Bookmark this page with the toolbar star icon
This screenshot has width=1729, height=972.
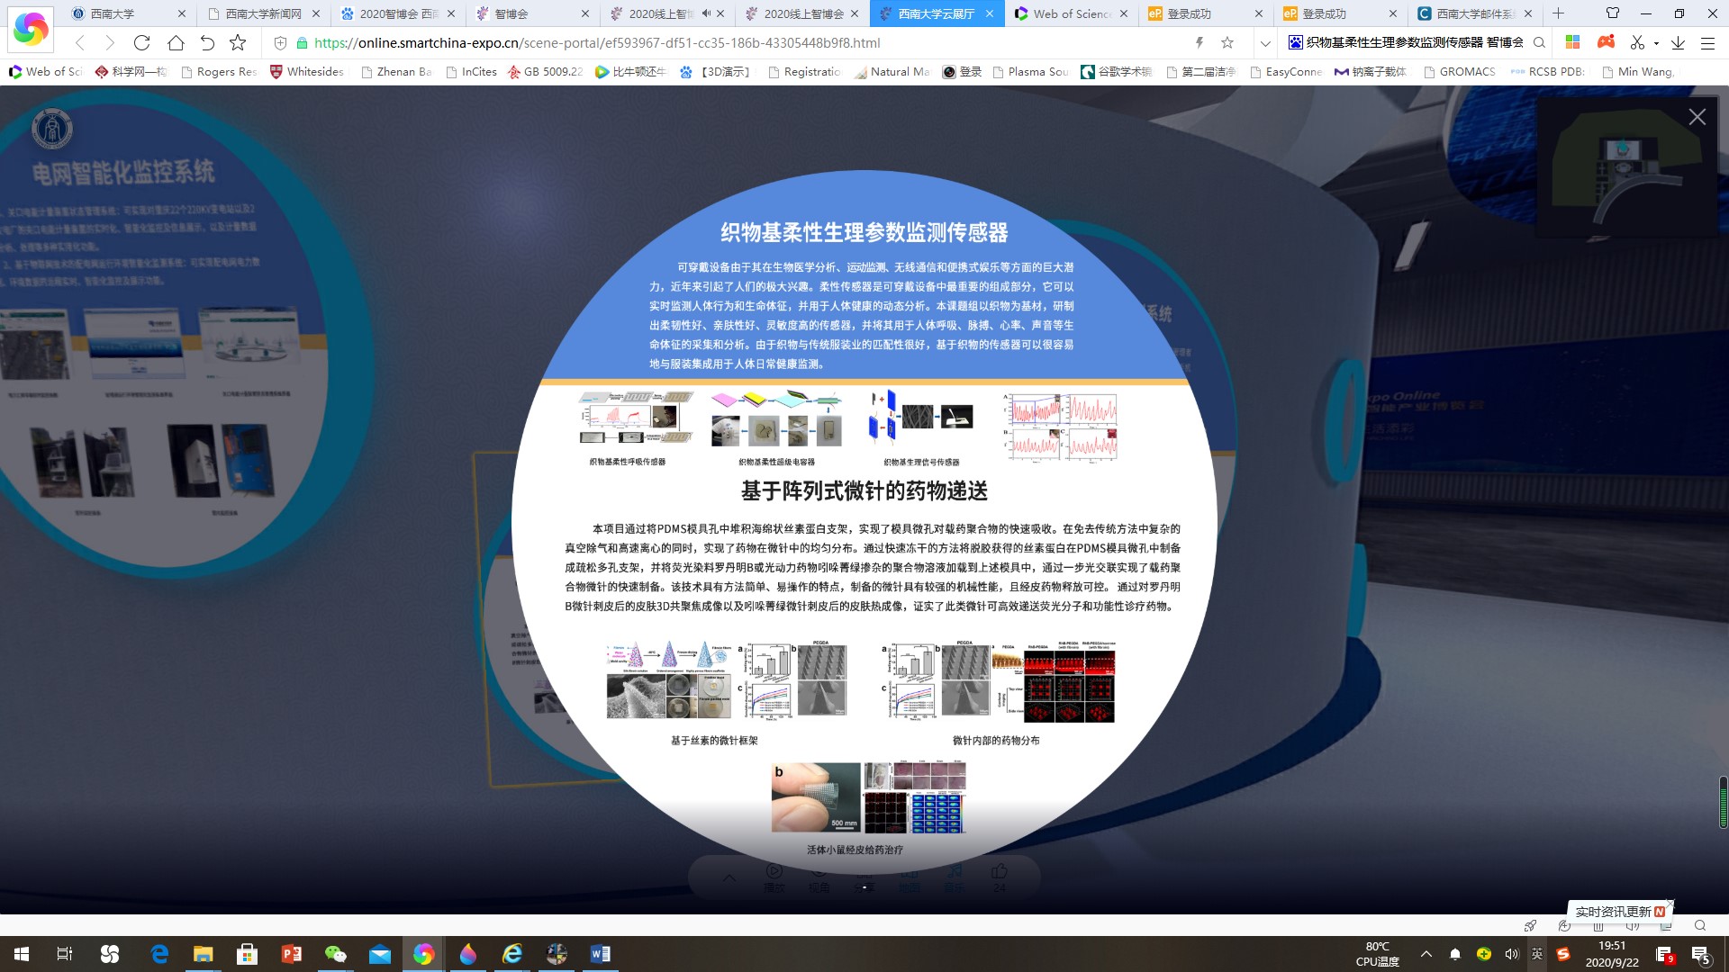pyautogui.click(x=238, y=42)
